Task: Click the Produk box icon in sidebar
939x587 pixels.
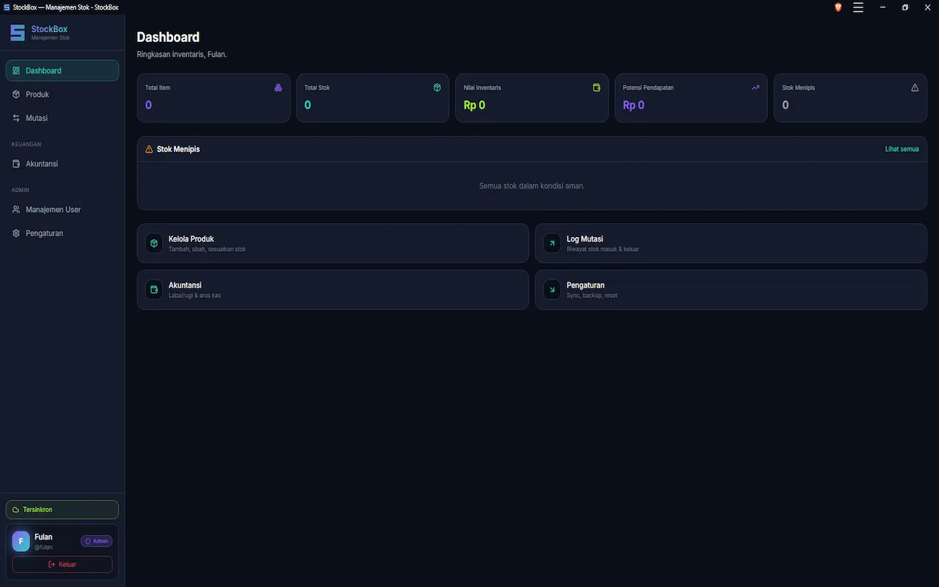Action: 16,94
